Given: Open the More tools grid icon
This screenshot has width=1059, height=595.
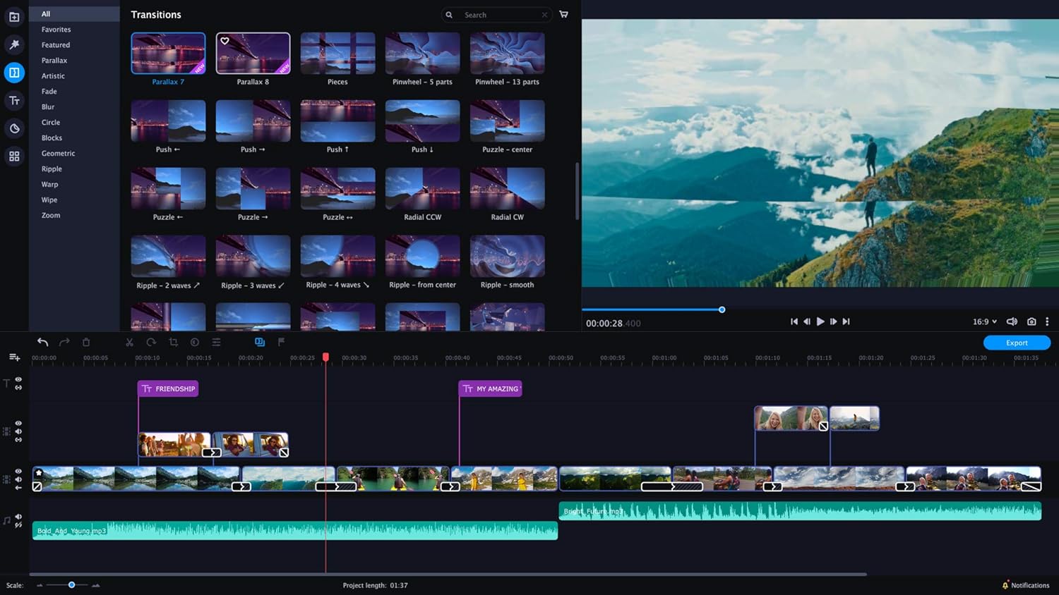Looking at the screenshot, I should [14, 157].
